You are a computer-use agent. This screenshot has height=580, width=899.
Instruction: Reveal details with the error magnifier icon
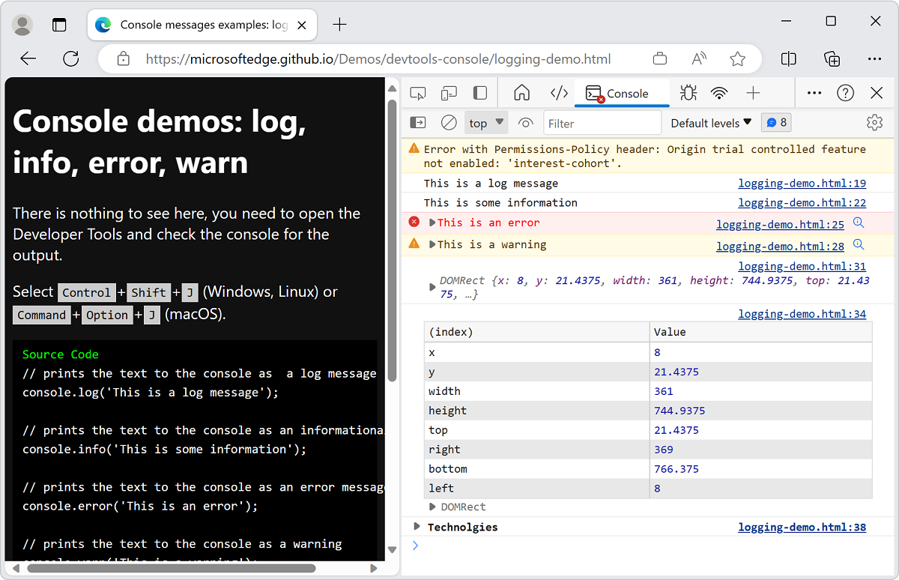859,223
